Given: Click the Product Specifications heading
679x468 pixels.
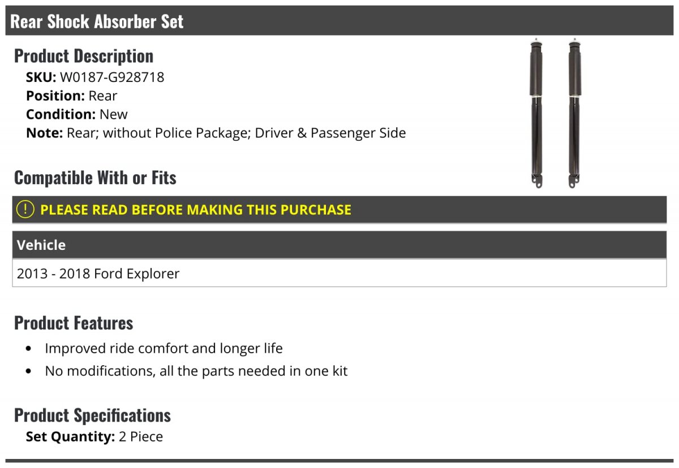Looking at the screenshot, I should [x=92, y=415].
